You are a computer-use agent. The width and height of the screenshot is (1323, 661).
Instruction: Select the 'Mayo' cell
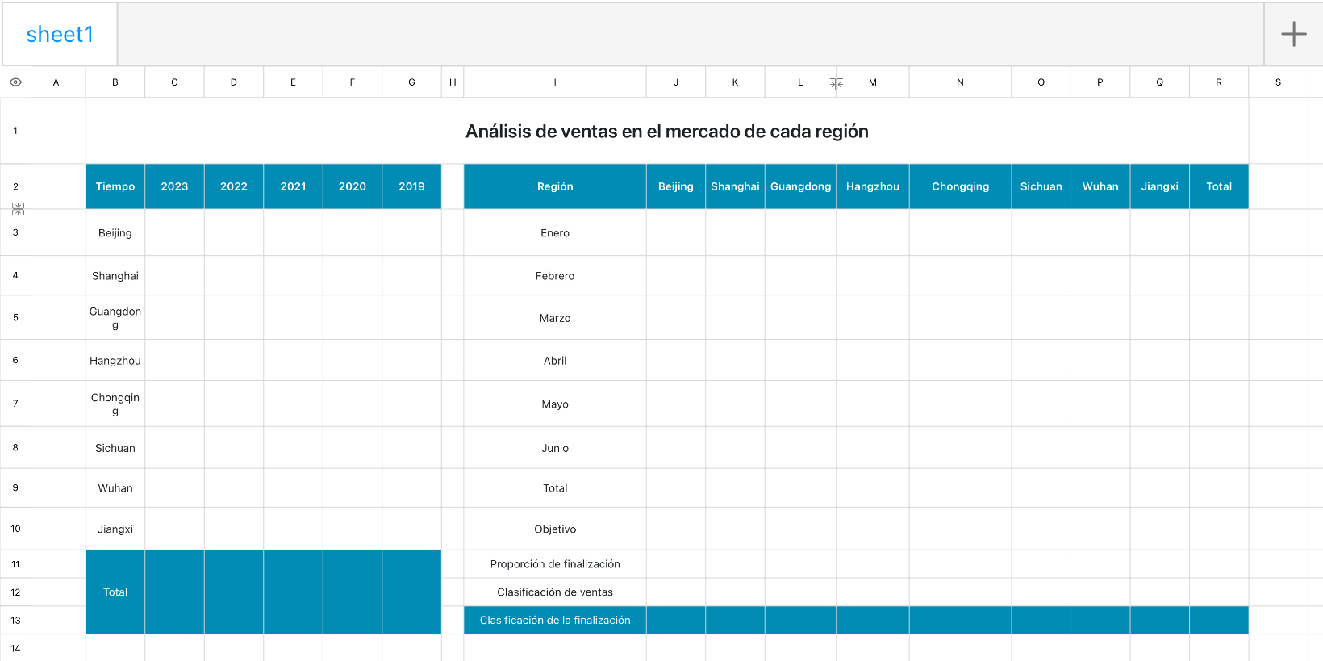(x=555, y=404)
